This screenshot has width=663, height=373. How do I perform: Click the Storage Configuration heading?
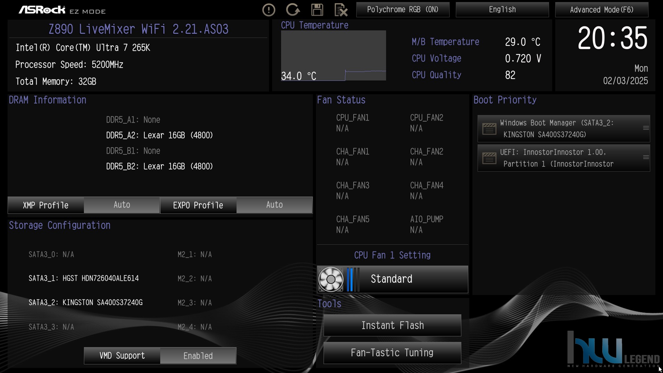[59, 225]
